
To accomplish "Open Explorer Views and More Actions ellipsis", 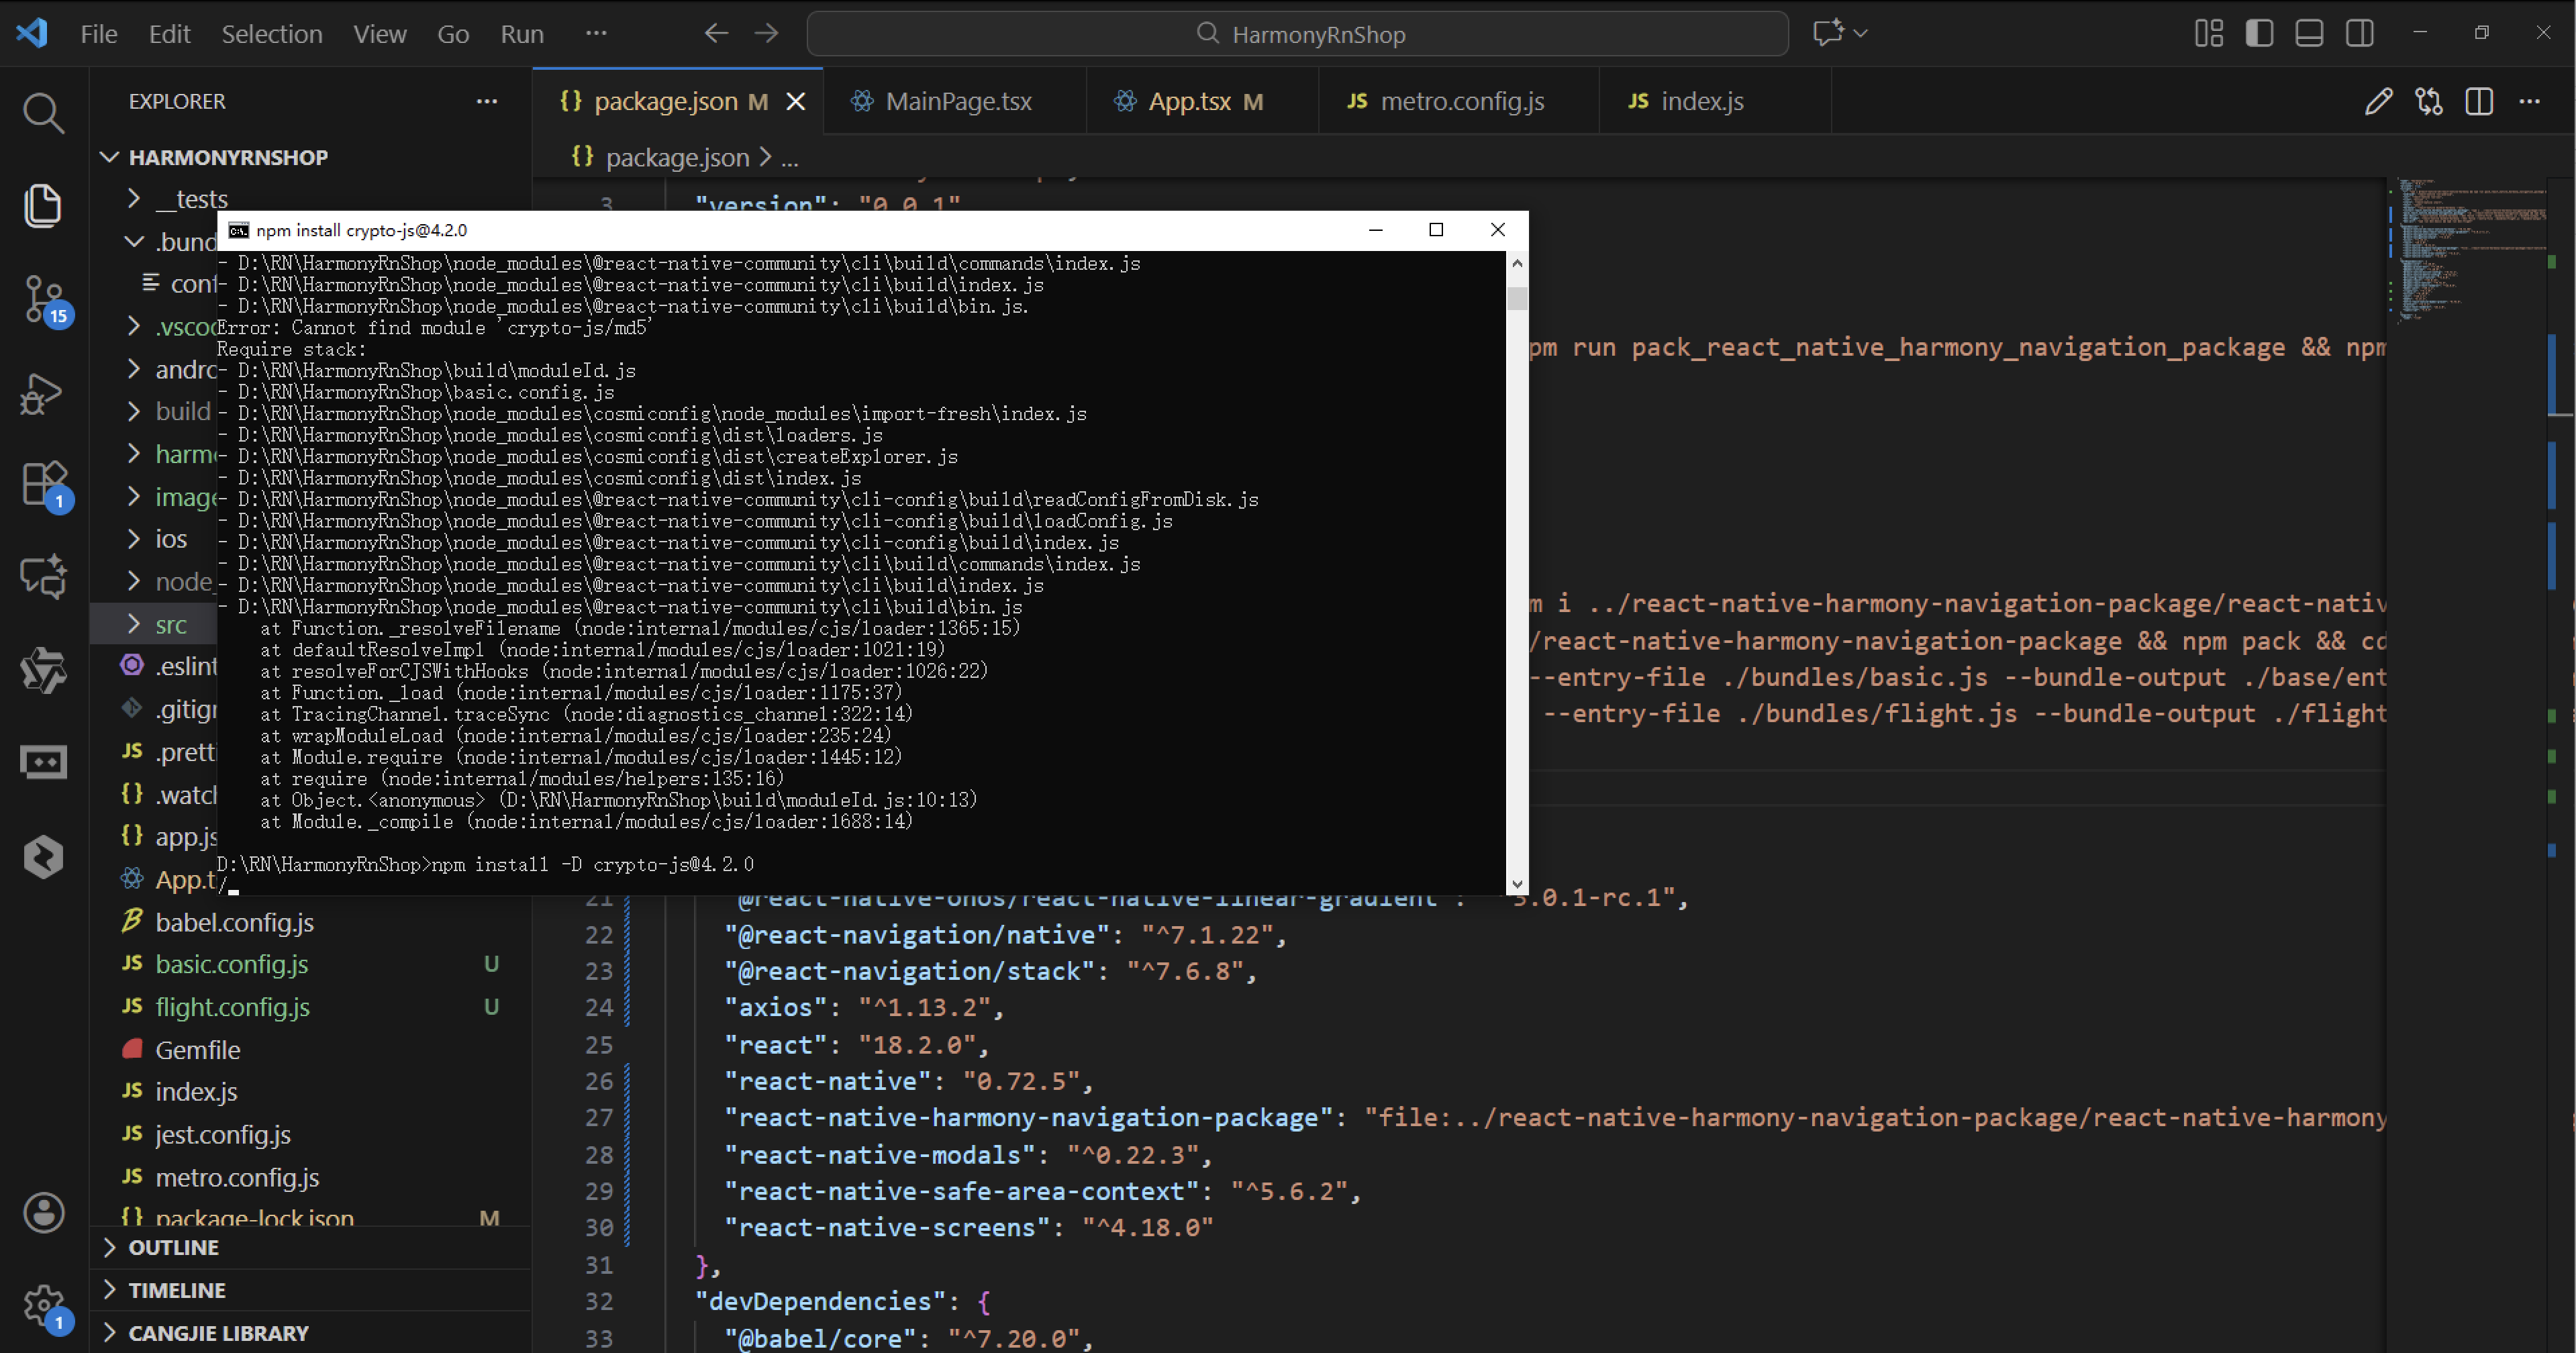I will coord(487,101).
